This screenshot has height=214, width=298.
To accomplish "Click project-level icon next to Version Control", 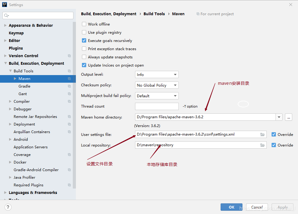I will [x=69, y=56].
